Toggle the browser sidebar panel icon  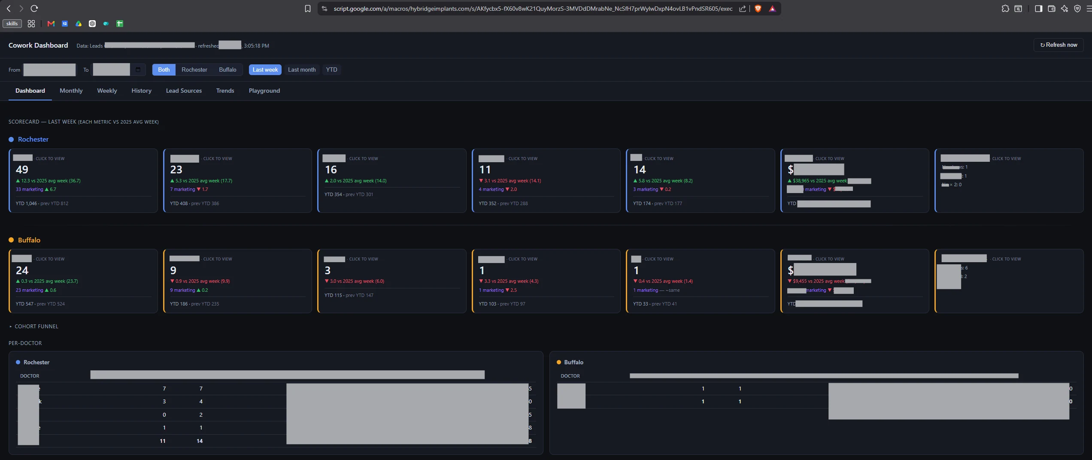point(1039,9)
